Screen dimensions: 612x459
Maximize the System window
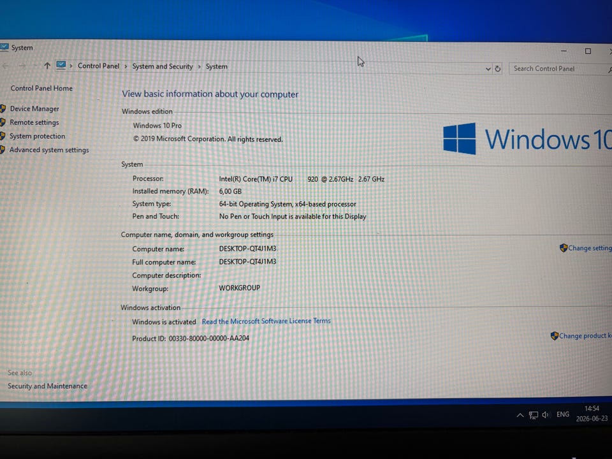pyautogui.click(x=588, y=51)
